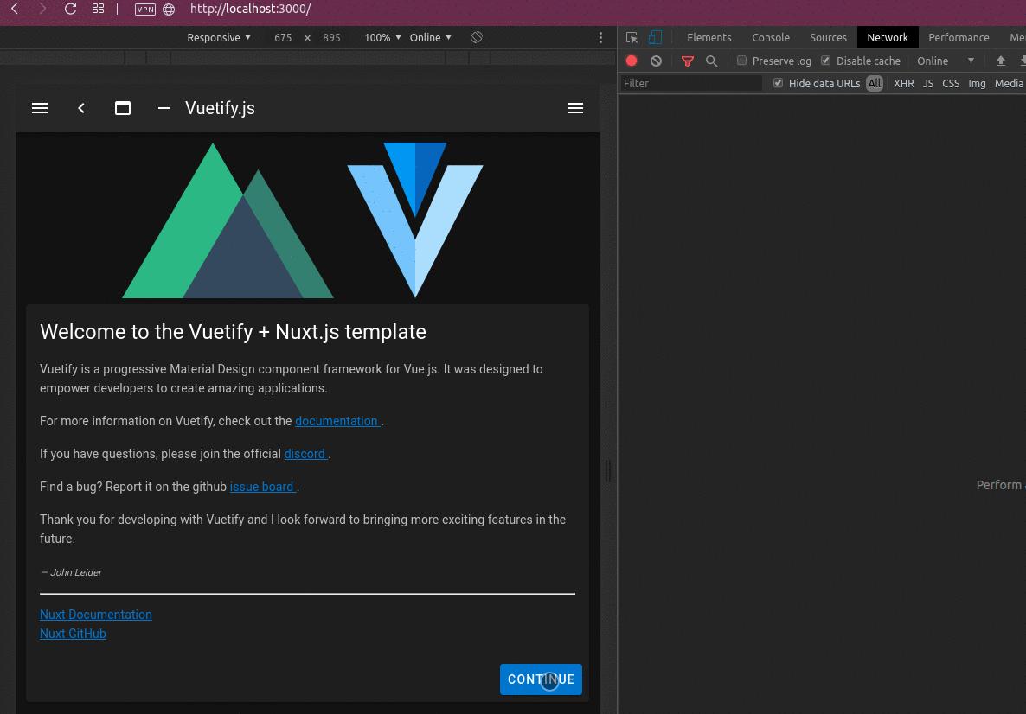This screenshot has height=714, width=1026.
Task: Switch to the Performance tab
Action: 958,37
